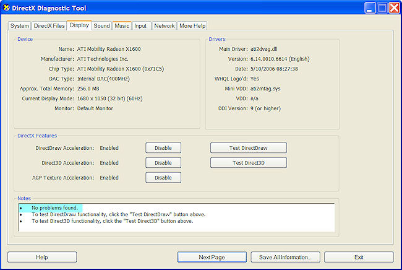Click monitor value 'Default Monitor'
Screen dimensions: 402x270
(95, 108)
